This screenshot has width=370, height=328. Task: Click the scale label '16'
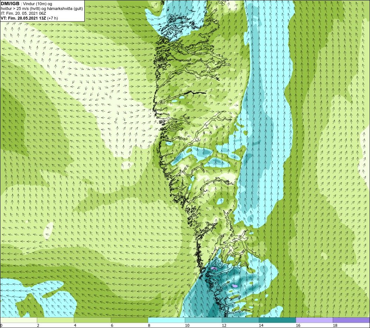coord(298,326)
